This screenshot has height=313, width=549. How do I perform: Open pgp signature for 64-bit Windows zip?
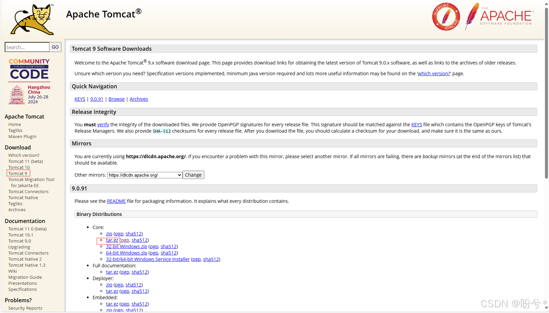coord(154,253)
